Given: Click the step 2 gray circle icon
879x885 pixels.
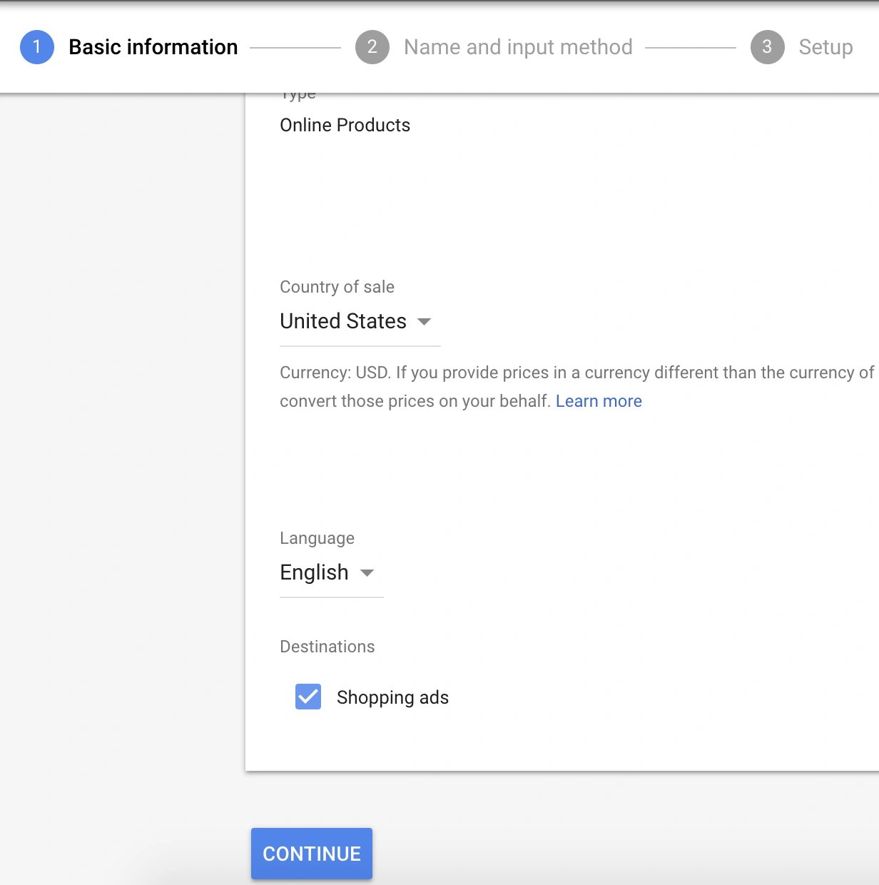Looking at the screenshot, I should coord(372,47).
